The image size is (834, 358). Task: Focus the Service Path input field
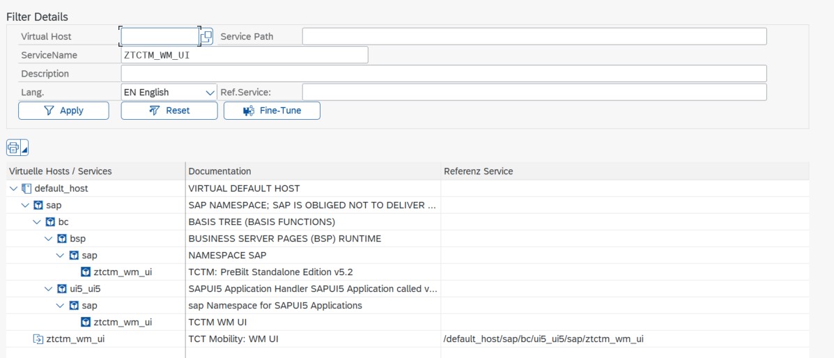pyautogui.click(x=534, y=36)
